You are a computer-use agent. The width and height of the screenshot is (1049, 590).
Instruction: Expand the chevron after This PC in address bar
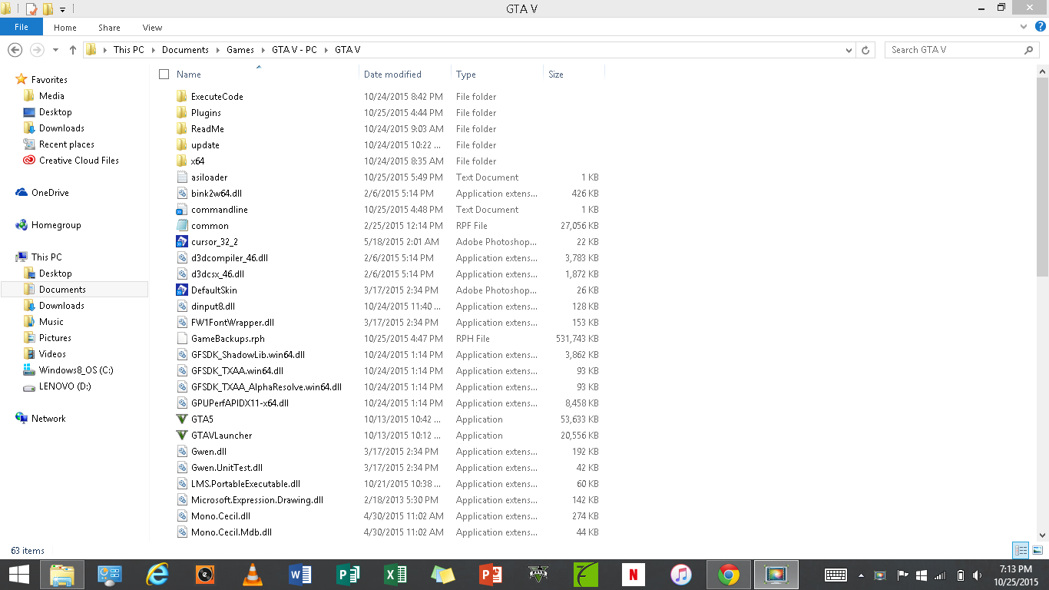point(153,50)
